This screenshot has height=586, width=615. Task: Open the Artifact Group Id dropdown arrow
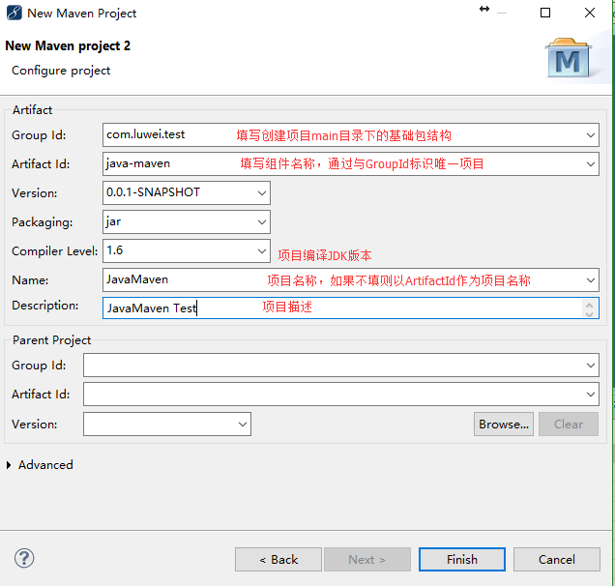[x=590, y=135]
